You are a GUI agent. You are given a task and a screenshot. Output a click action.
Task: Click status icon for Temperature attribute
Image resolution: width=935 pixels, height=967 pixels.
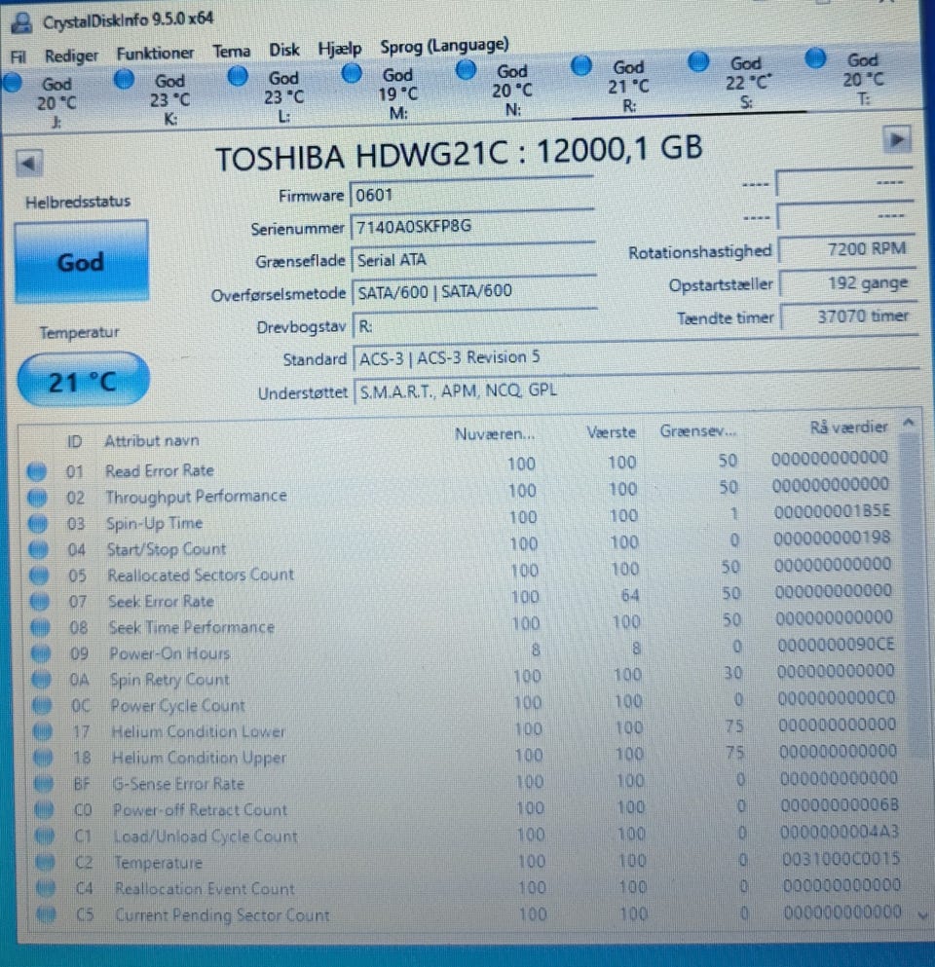pyautogui.click(x=46, y=862)
